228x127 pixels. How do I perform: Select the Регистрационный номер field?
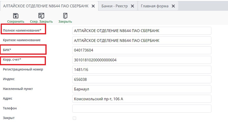click(141, 70)
